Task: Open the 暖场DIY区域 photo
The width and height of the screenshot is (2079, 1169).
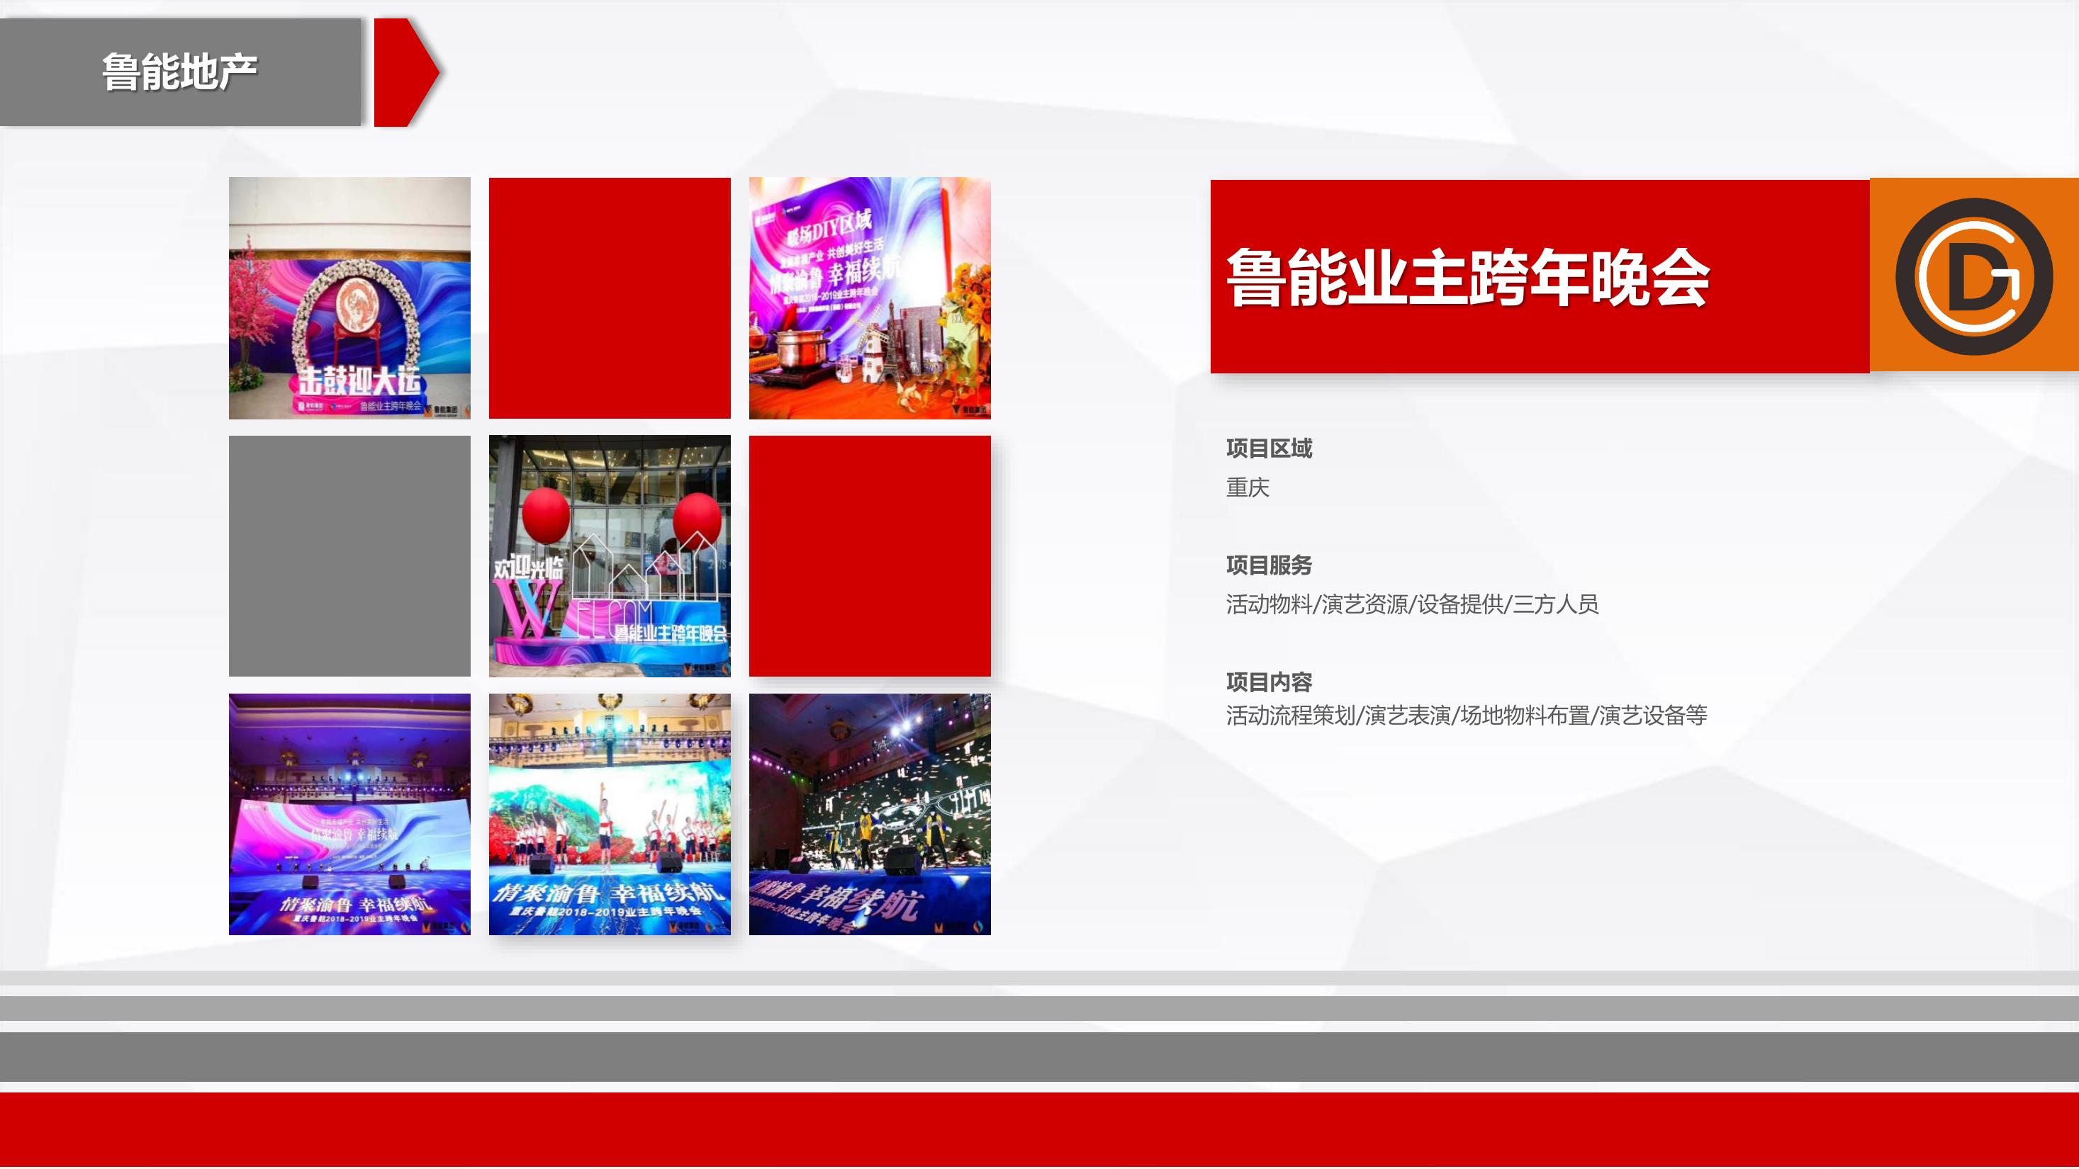Action: pos(870,298)
